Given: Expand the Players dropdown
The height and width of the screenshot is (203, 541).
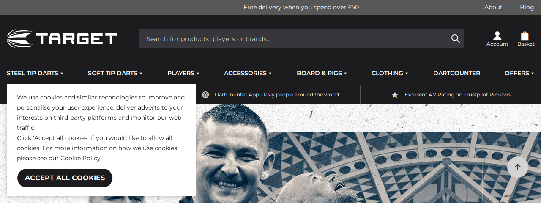Looking at the screenshot, I should (183, 73).
